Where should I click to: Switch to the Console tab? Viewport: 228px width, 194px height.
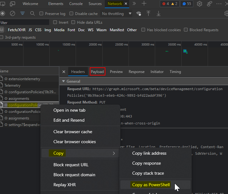pos(76,4)
